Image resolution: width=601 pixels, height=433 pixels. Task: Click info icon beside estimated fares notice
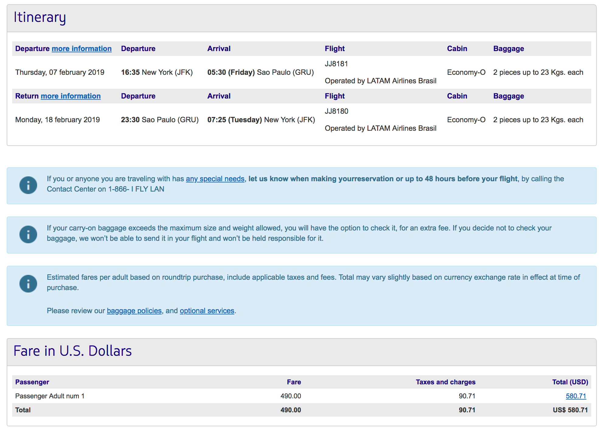28,284
